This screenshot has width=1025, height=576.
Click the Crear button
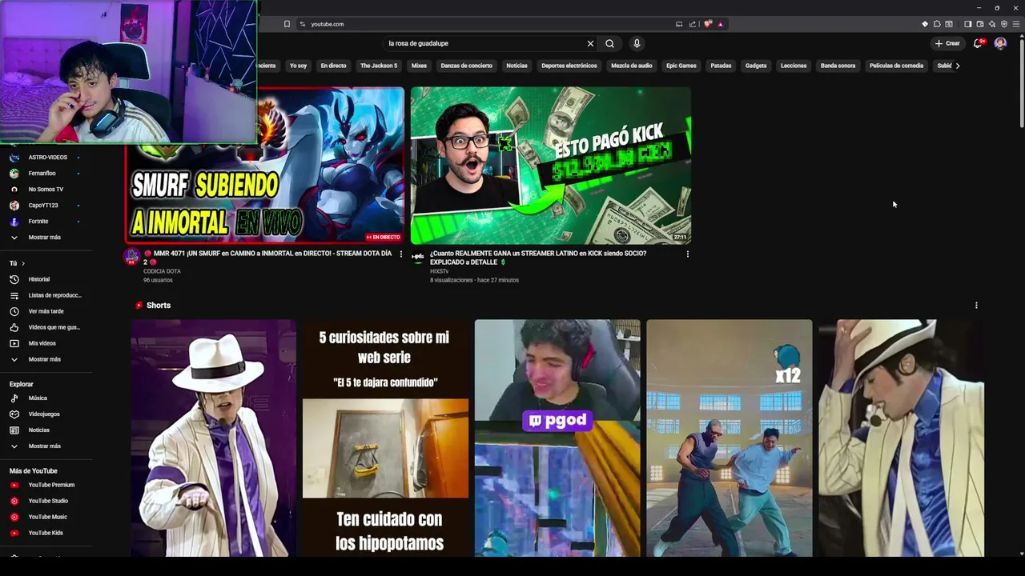tap(947, 43)
